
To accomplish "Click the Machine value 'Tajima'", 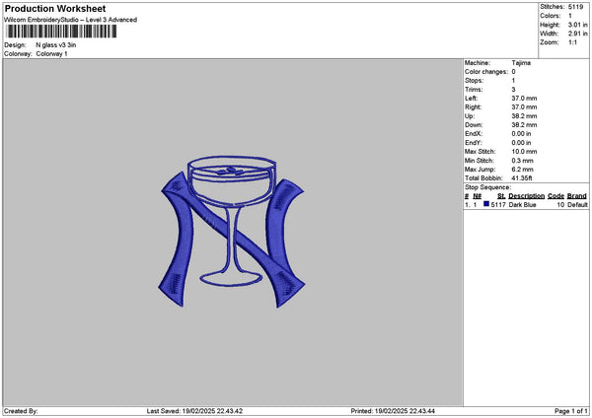I will (521, 63).
